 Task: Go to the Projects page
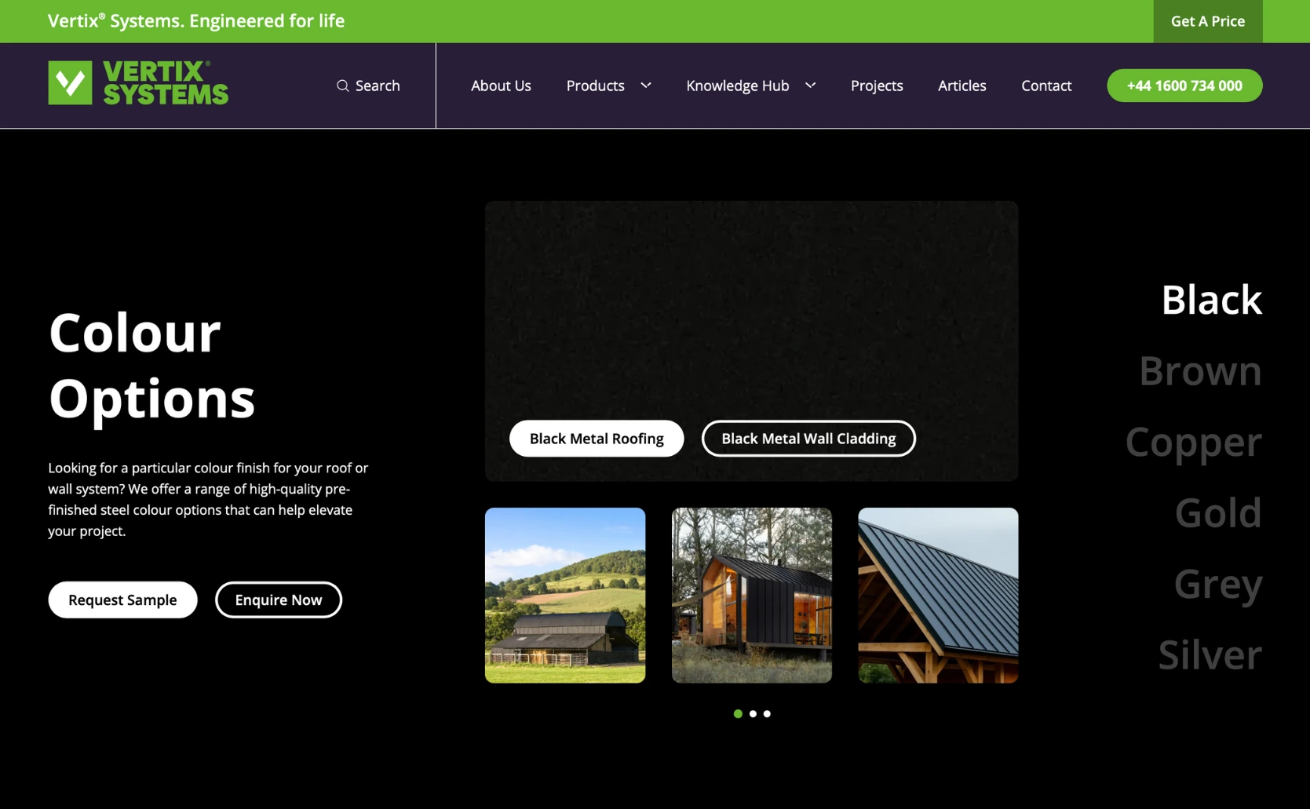pos(877,86)
